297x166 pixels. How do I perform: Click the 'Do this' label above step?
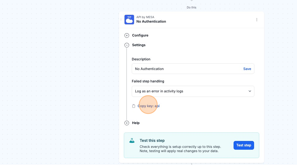click(x=191, y=8)
